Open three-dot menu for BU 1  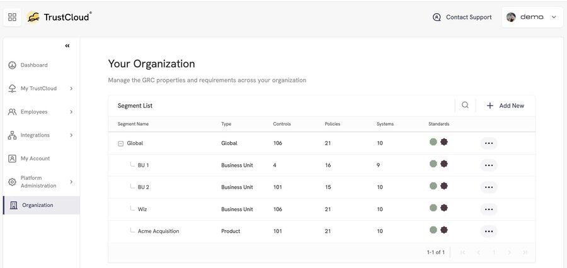click(x=488, y=165)
